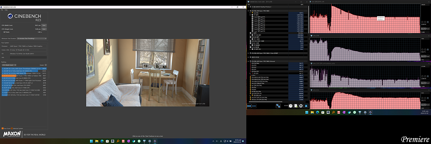Open File Explorer on taskbar below Cinebench
Viewport: 431px width, 144px height.
click(96, 141)
